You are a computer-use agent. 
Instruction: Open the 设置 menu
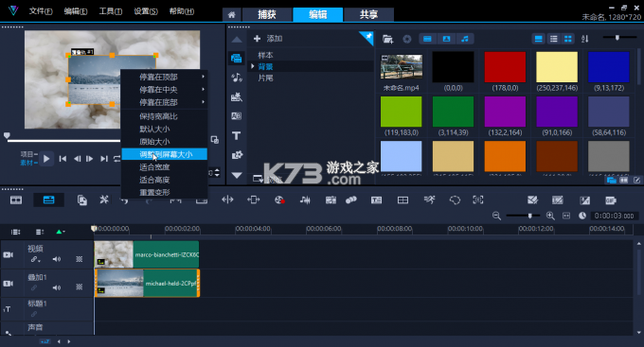[x=146, y=11]
